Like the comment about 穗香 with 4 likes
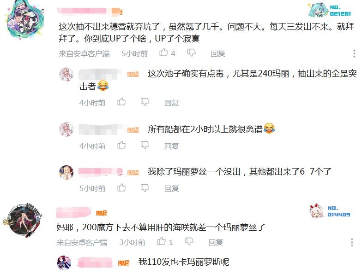The height and width of the screenshot is (274, 362). [x=163, y=52]
